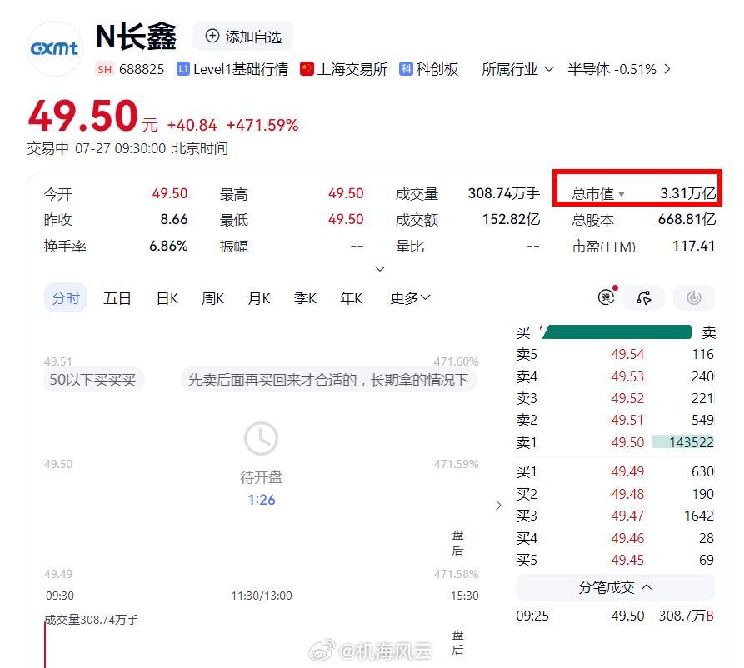This screenshot has height=668, width=744.
Task: Click the clock icon above 待开盘
Action: (x=261, y=438)
